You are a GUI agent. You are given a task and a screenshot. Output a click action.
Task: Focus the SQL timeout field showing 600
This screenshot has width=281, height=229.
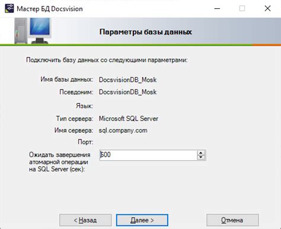click(148, 155)
